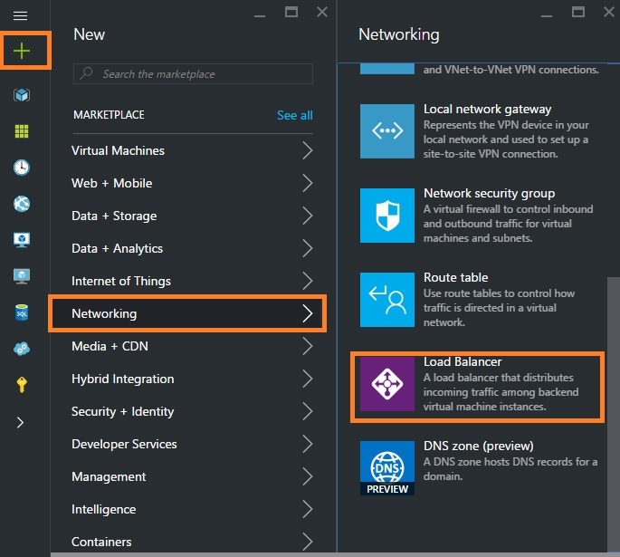Select the Local network gateway icon

(387, 131)
